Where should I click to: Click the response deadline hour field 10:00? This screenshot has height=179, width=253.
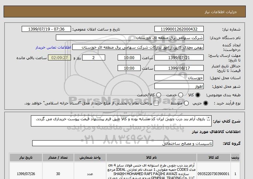pyautogui.click(x=129, y=57)
